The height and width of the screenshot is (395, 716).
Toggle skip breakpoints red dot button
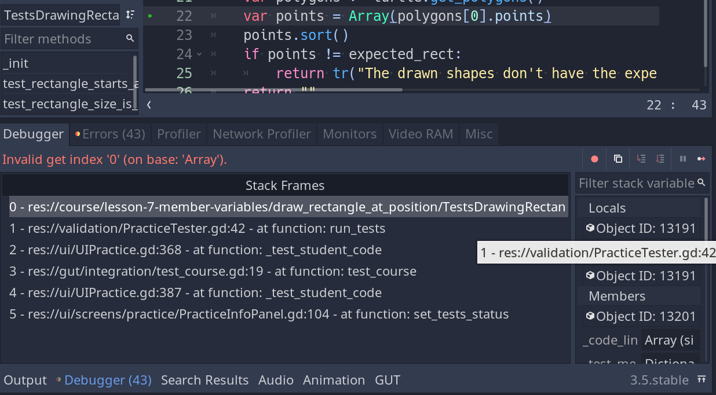(x=594, y=159)
